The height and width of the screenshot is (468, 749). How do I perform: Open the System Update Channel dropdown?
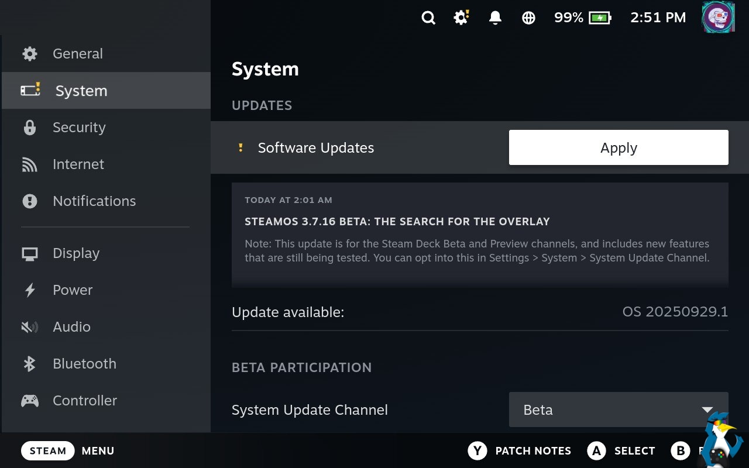pos(618,409)
